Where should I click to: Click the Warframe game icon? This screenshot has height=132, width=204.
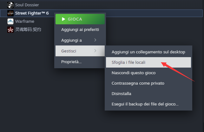[x=10, y=21]
